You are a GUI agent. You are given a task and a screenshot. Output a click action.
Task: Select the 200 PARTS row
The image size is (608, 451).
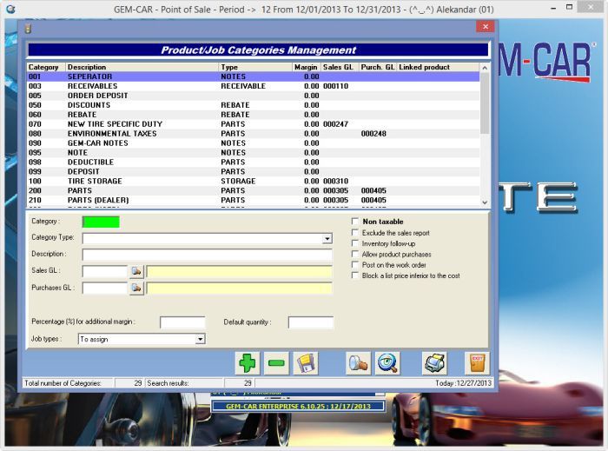point(254,190)
